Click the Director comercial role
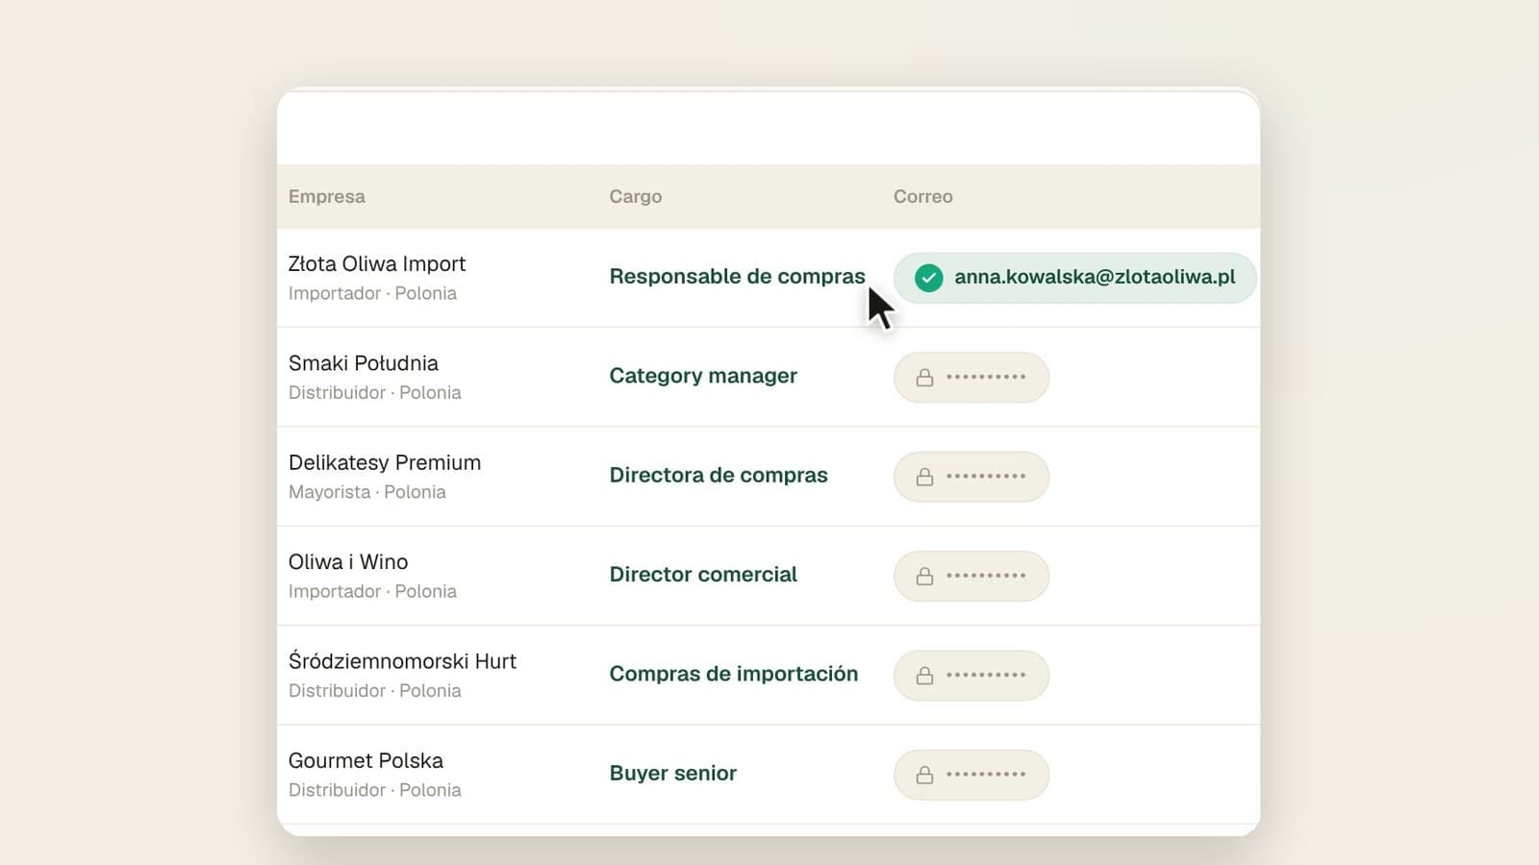Image resolution: width=1539 pixels, height=865 pixels. (703, 575)
